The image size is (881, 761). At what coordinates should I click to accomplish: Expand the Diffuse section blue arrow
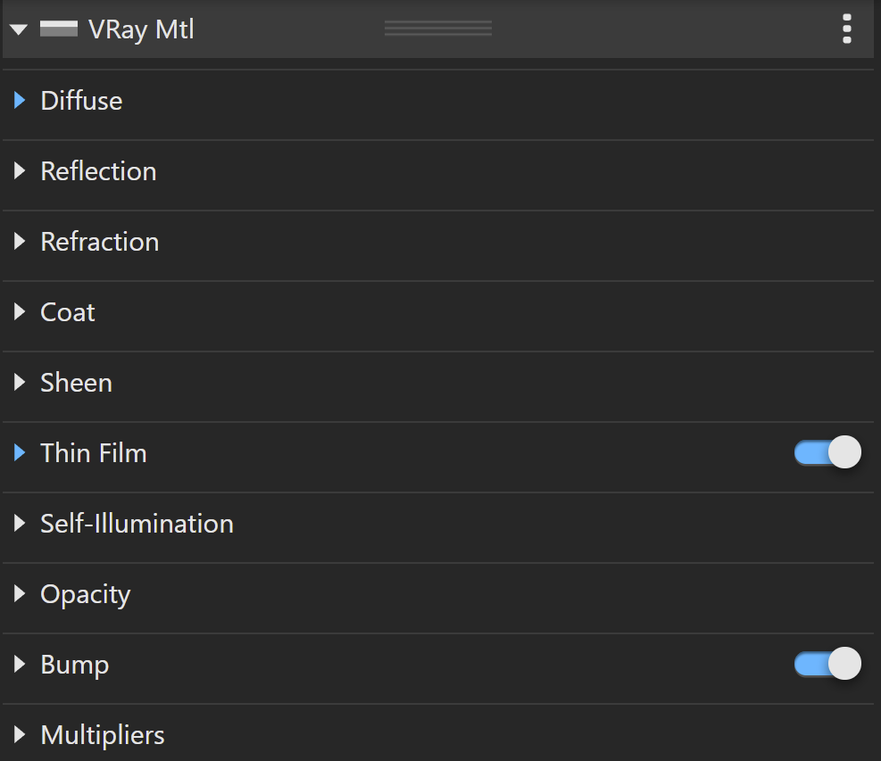[x=20, y=101]
